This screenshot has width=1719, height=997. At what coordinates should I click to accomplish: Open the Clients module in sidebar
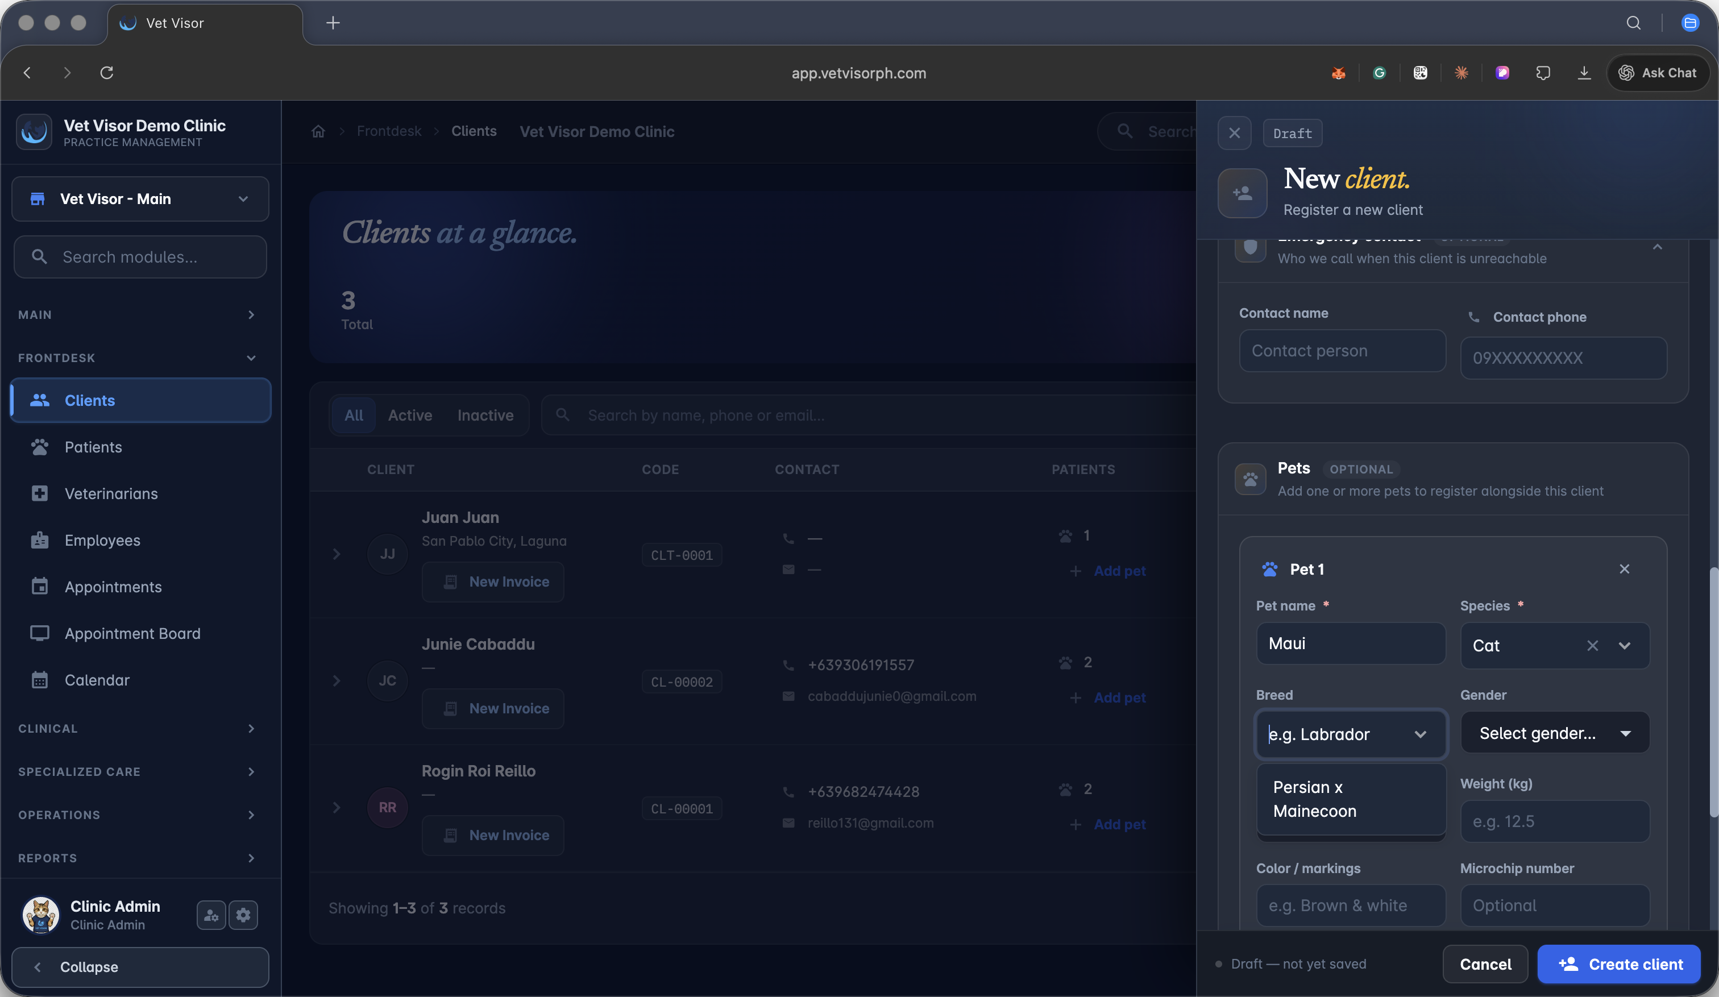click(140, 400)
